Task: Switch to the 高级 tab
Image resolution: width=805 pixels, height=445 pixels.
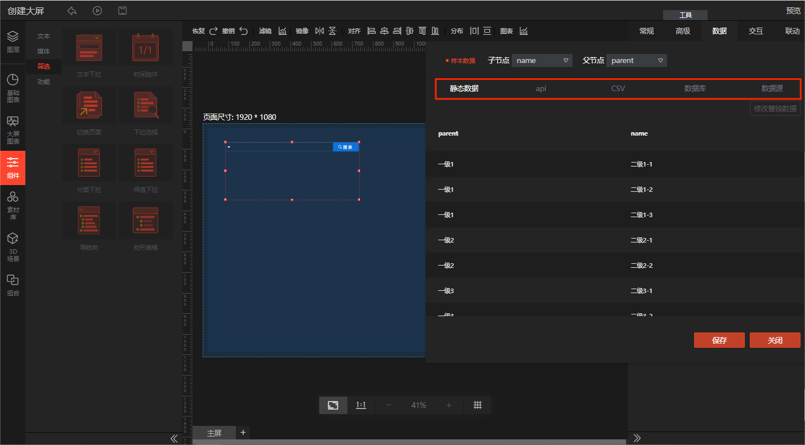Action: pos(683,32)
